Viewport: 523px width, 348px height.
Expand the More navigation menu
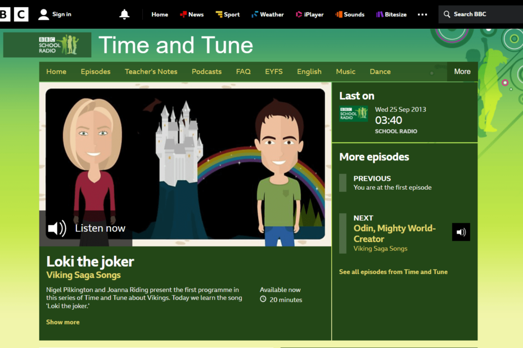click(462, 71)
